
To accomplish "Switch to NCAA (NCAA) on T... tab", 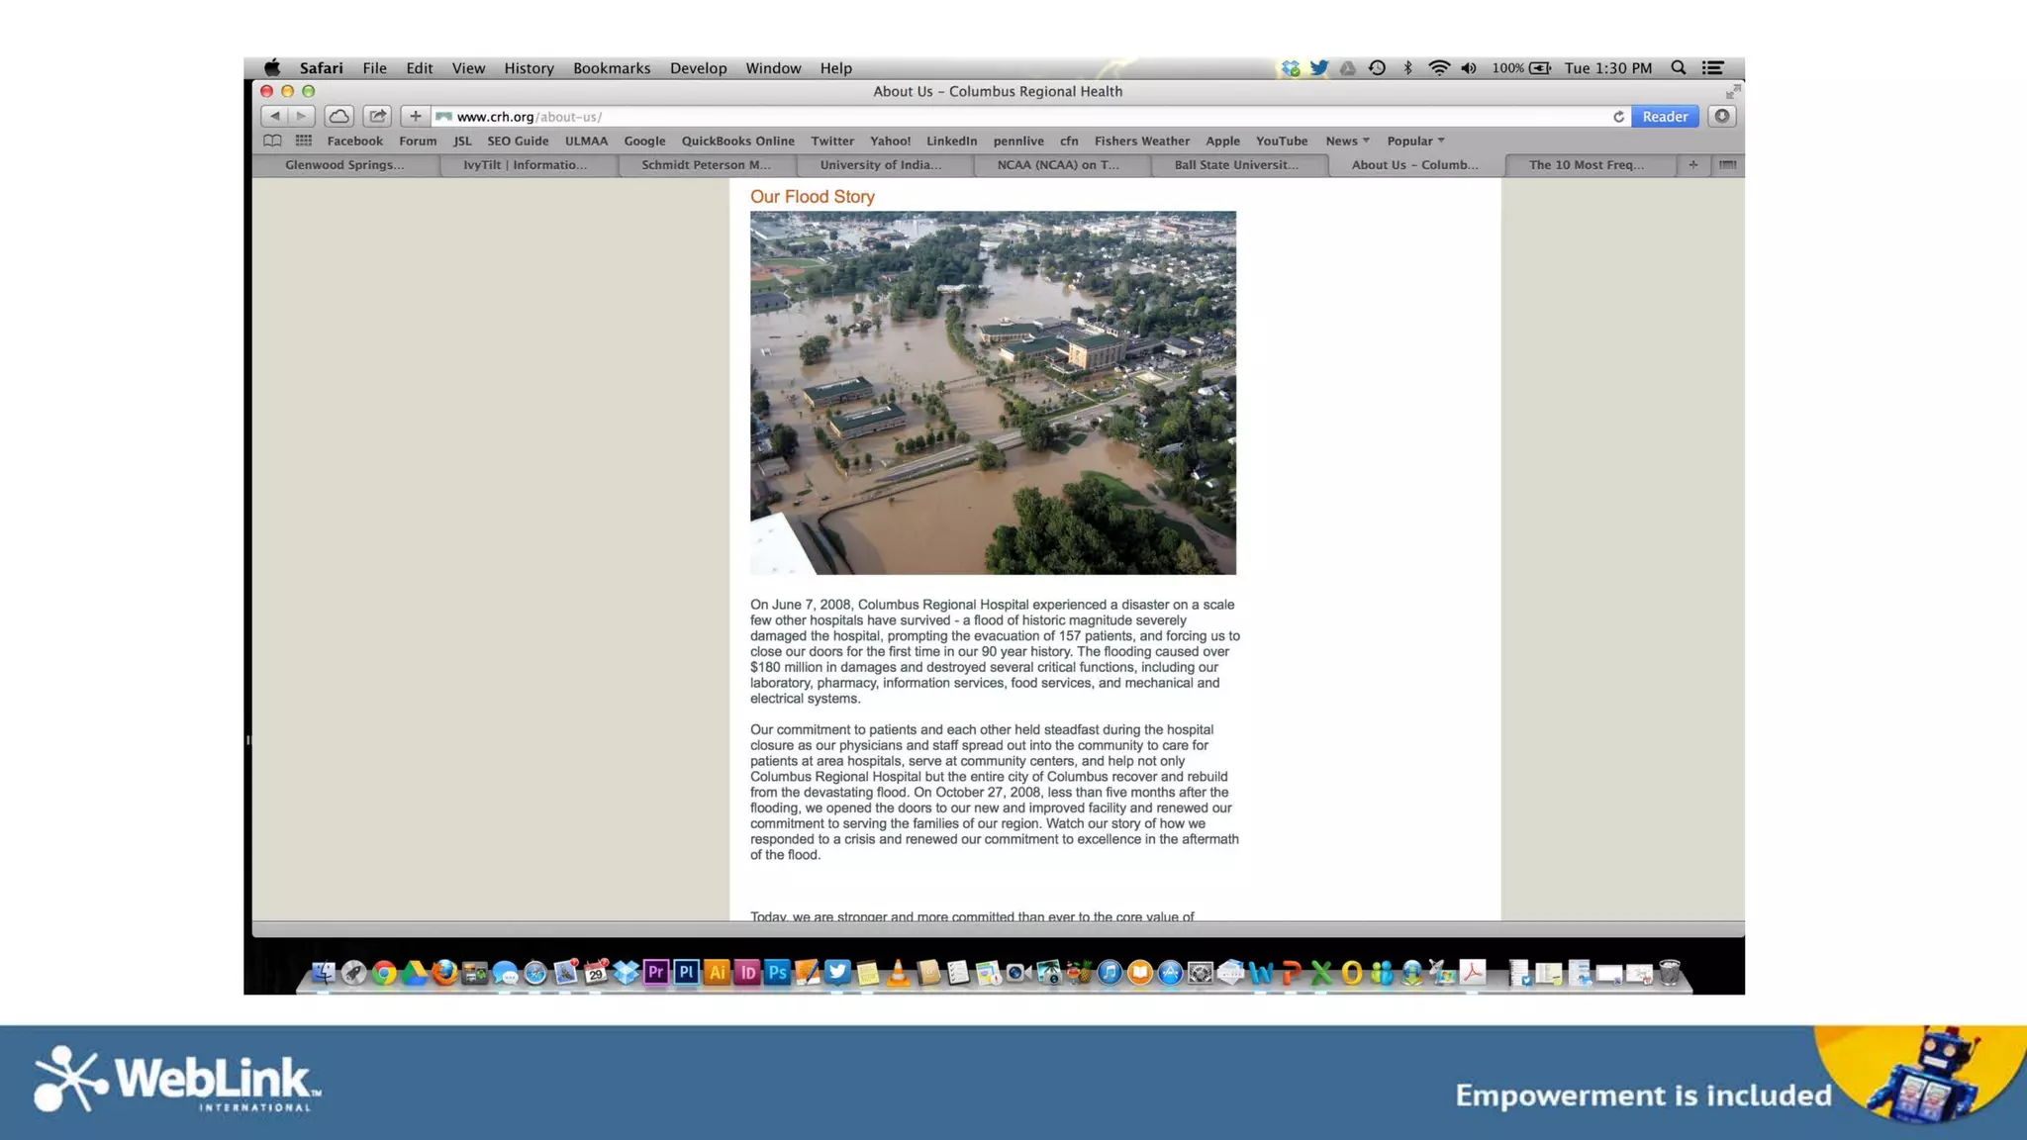I will (x=1057, y=165).
